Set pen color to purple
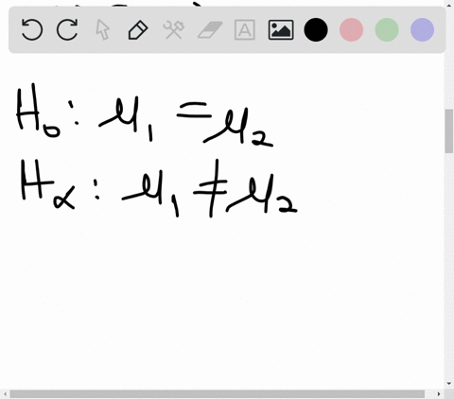 (x=423, y=29)
